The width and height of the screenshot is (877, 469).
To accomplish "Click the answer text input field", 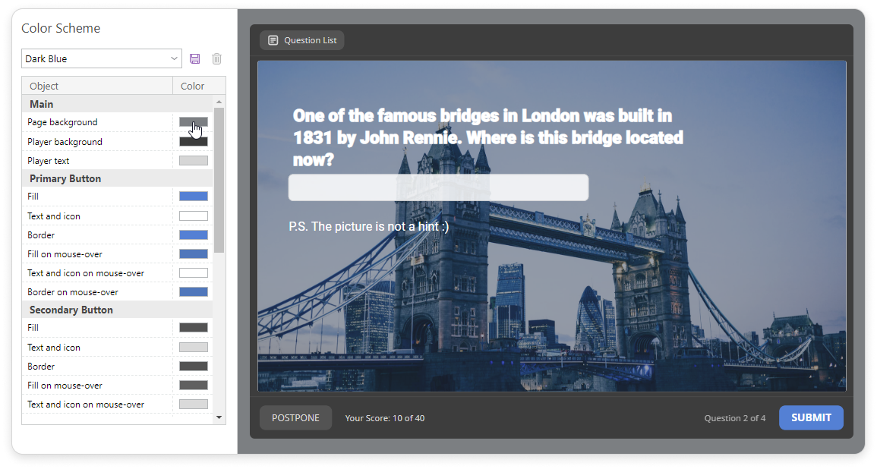I will coord(438,188).
